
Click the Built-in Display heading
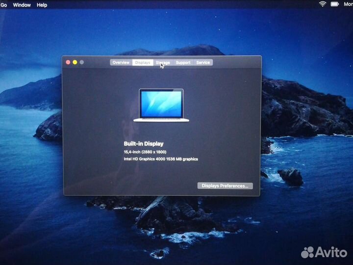click(x=144, y=144)
